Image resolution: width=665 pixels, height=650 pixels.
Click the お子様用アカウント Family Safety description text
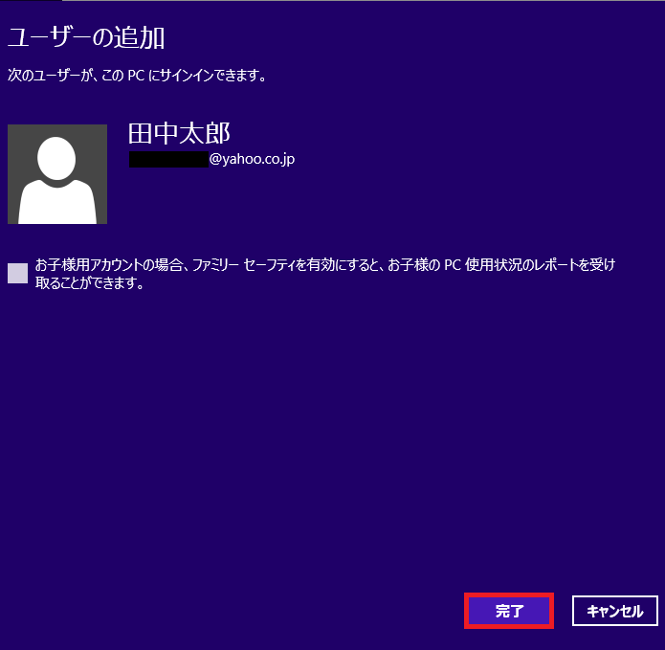pos(325,274)
